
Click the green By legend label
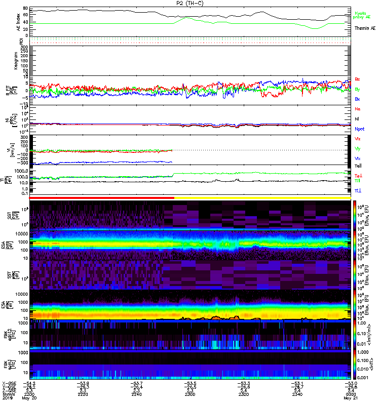[x=357, y=90]
